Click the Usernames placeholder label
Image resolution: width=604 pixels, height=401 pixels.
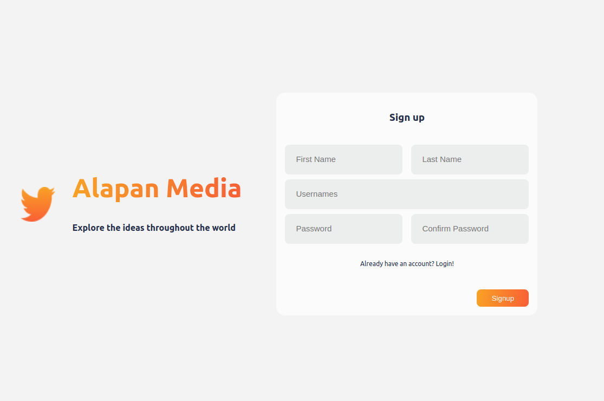coord(316,194)
